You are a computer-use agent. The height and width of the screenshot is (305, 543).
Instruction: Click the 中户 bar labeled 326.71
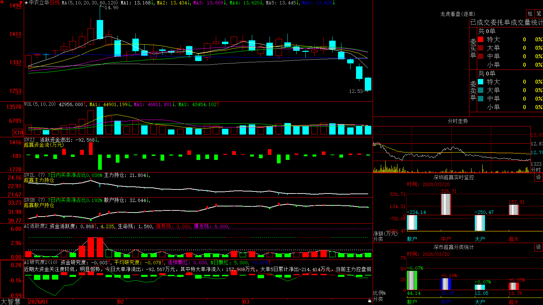(x=446, y=204)
